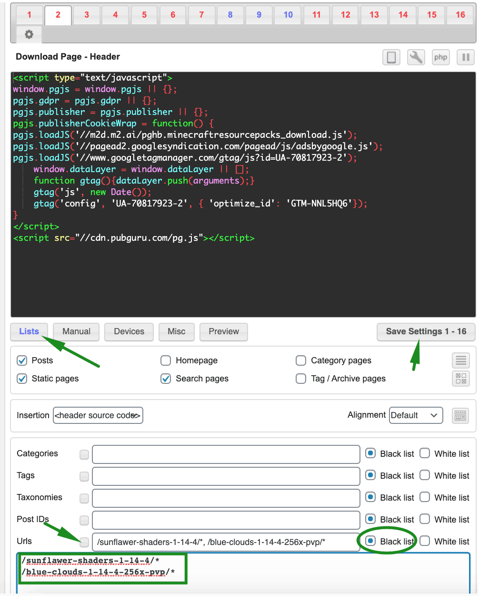Enable the Tag / Archive pages checkbox
This screenshot has width=479, height=596.
coord(301,379)
